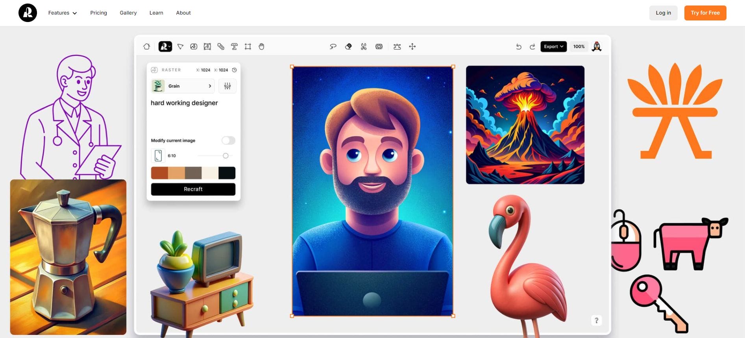Select the arrow selection tool

[x=180, y=46]
